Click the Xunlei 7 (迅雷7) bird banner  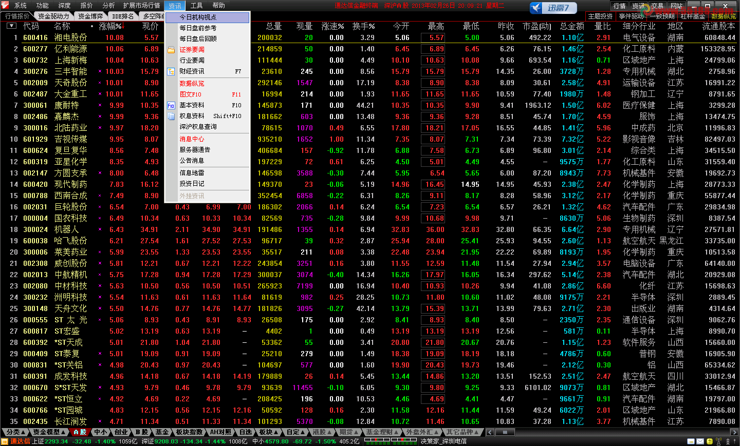tap(553, 8)
